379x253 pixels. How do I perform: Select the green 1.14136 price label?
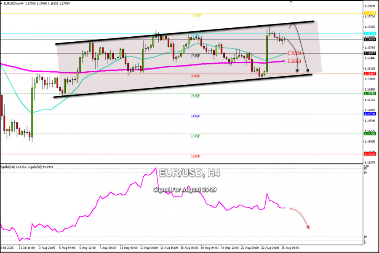[370, 134]
